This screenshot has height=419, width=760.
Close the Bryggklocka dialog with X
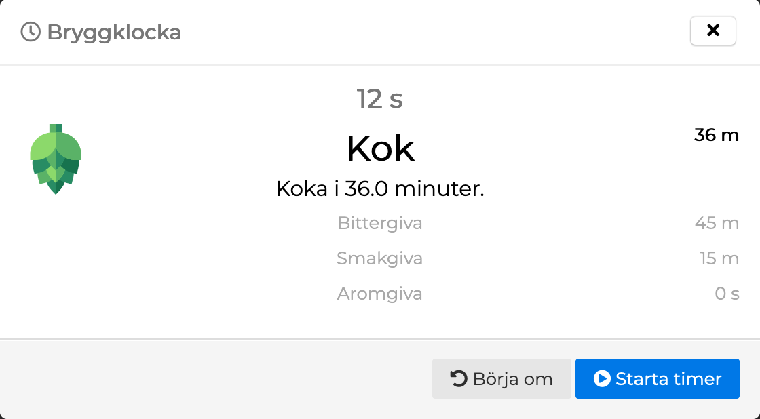(x=712, y=31)
